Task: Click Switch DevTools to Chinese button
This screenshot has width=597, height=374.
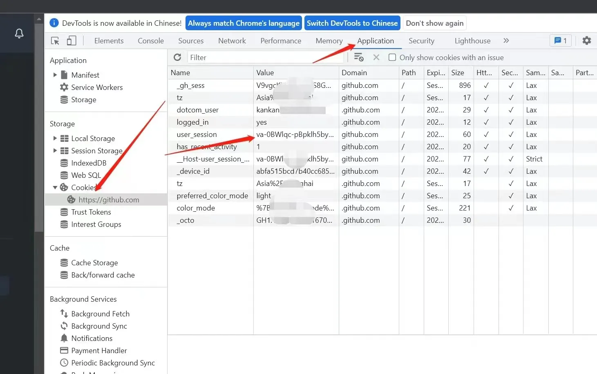Action: 352,23
